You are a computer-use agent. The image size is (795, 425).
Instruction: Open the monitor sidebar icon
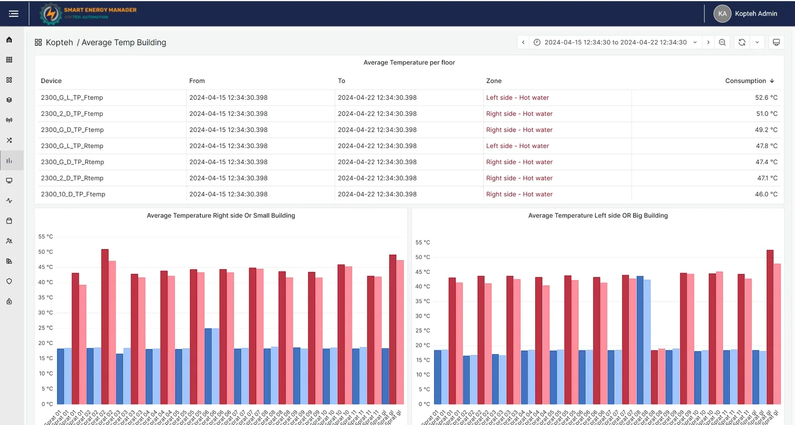coord(9,180)
